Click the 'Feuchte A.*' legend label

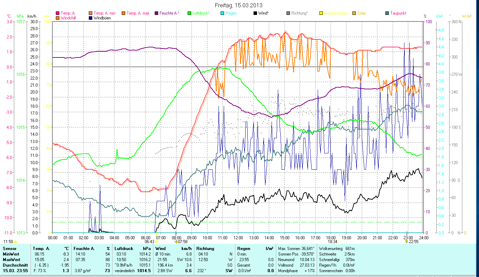pyautogui.click(x=169, y=13)
